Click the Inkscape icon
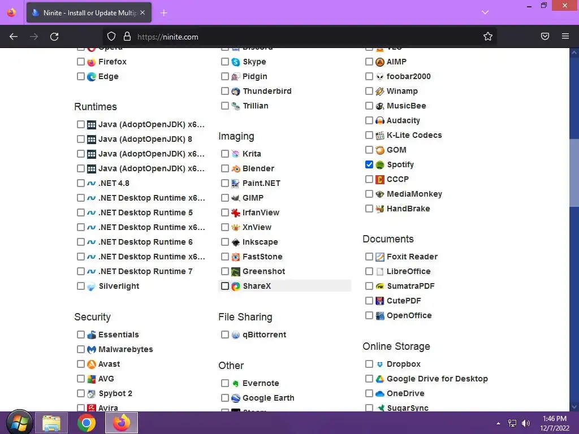 (236, 242)
